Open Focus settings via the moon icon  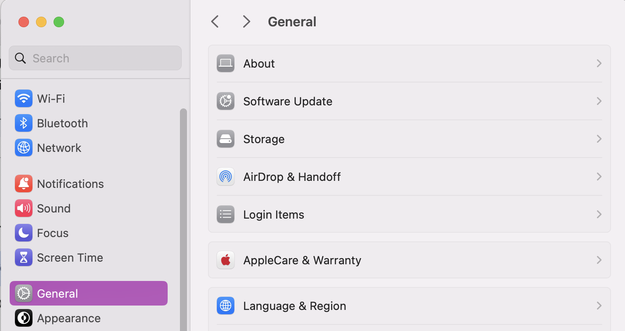23,233
